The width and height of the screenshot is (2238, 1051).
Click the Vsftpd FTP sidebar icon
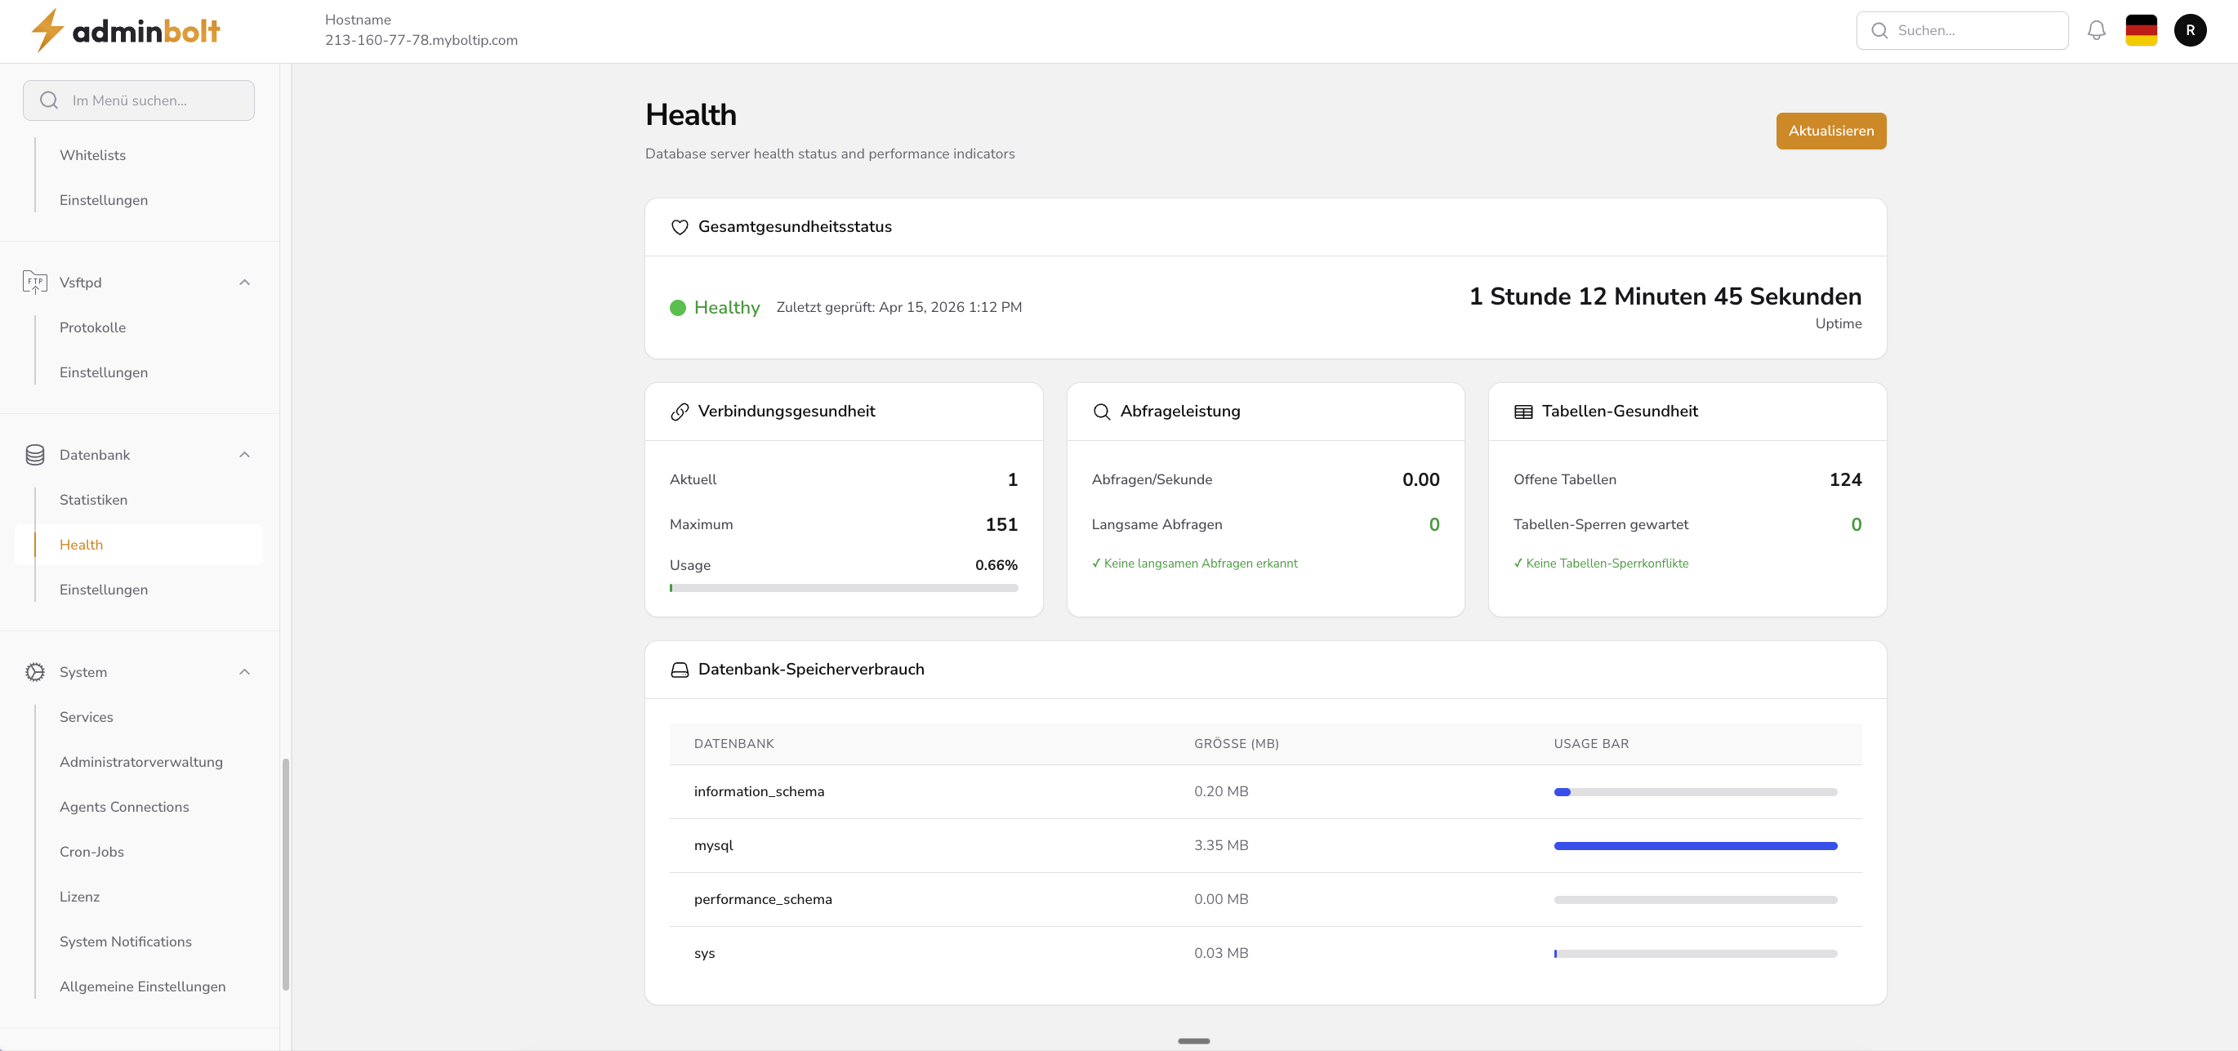(x=35, y=283)
